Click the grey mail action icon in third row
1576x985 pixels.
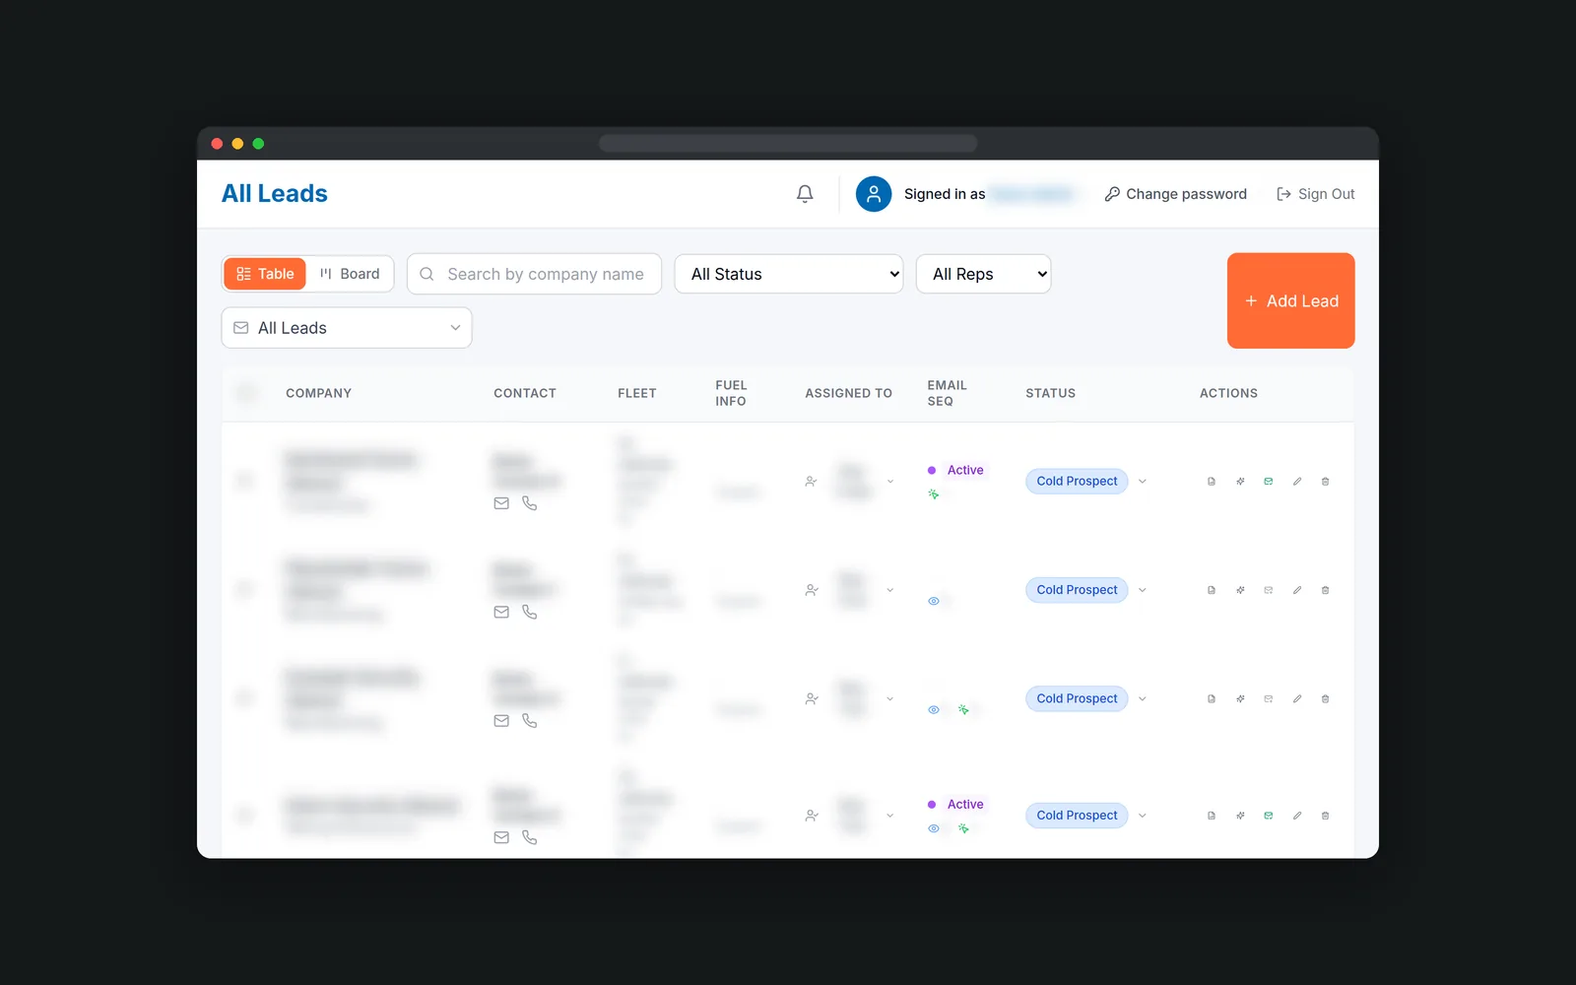(x=1269, y=698)
